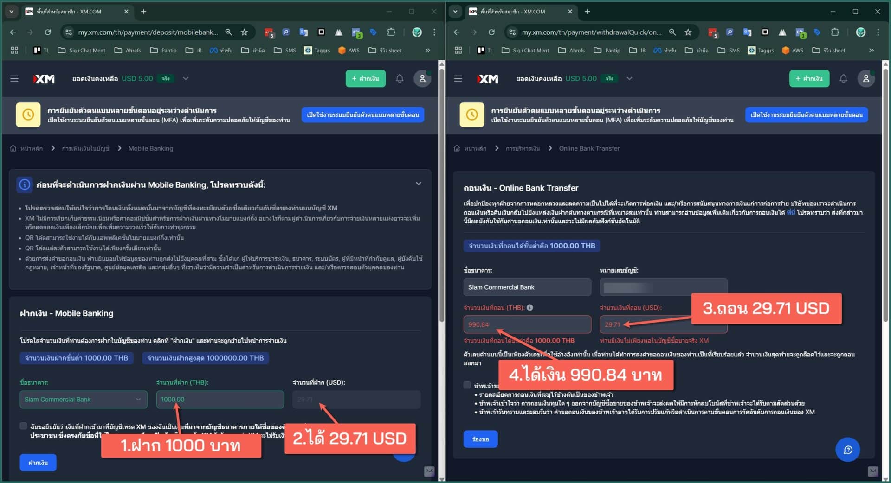Submit deposit with blue button at bottom left
This screenshot has width=891, height=483.
tap(38, 463)
